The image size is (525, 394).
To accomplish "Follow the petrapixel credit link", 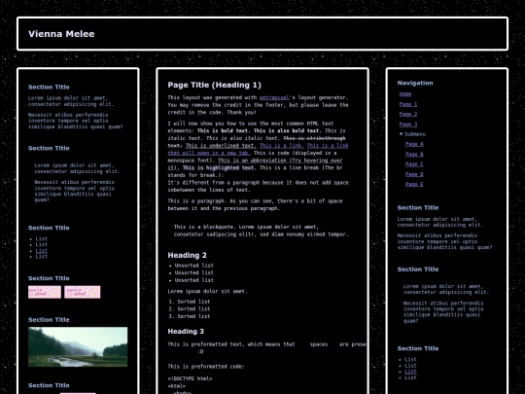I will click(274, 97).
